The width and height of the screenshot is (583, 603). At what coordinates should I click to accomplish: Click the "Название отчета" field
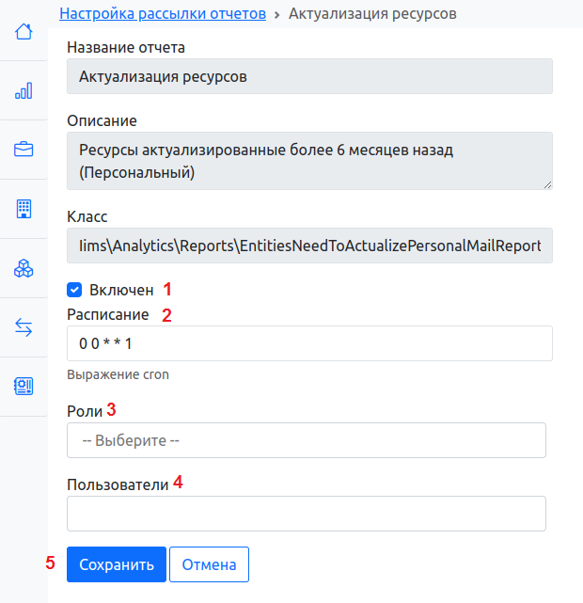(x=309, y=76)
